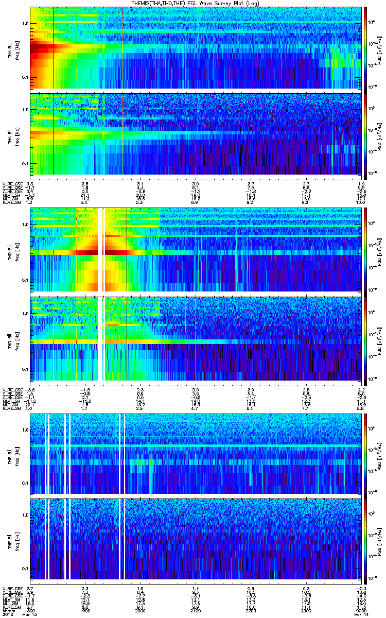The image size is (386, 618).
Task: Click the 2100 time label on bottom axis
Action: pos(195,610)
